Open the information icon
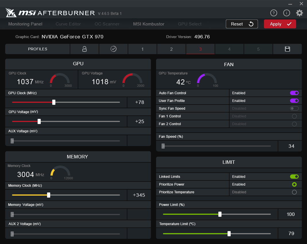 pyautogui.click(x=286, y=13)
